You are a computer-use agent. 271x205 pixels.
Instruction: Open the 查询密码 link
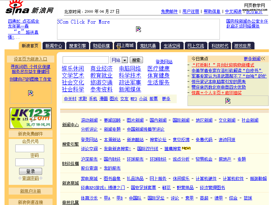click(31, 178)
